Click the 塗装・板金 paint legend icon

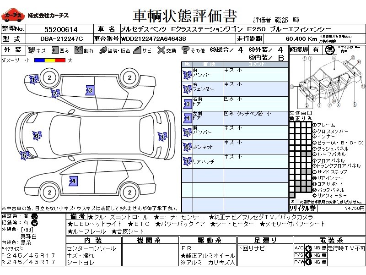click(103, 50)
